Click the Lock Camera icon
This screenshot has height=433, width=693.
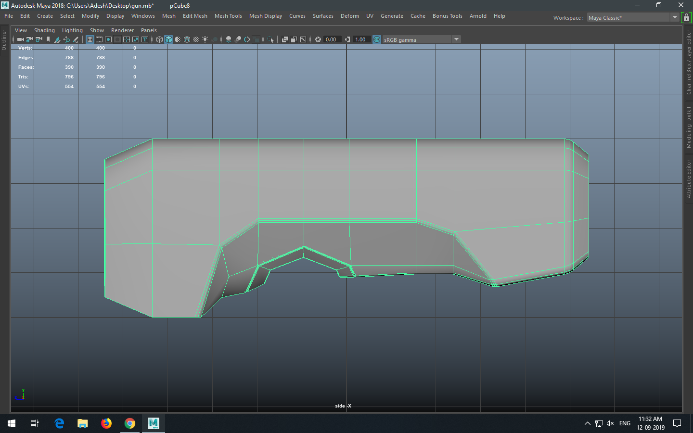pos(29,39)
